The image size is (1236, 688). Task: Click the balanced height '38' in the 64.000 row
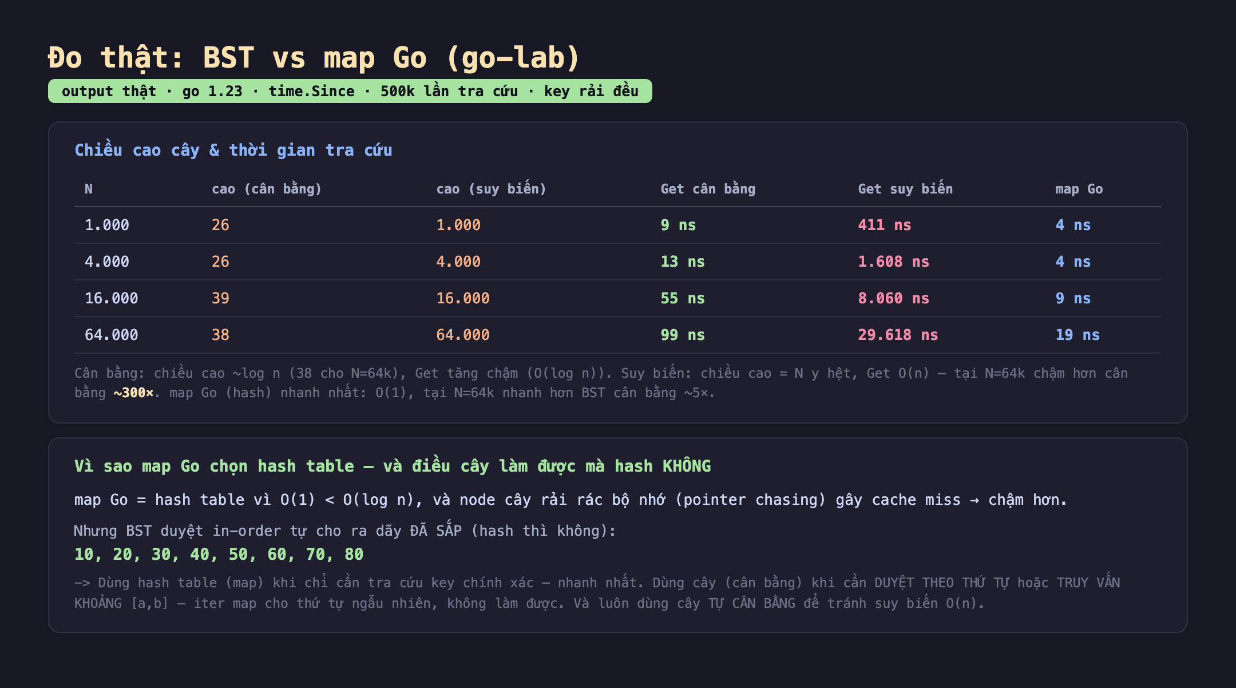(x=220, y=335)
